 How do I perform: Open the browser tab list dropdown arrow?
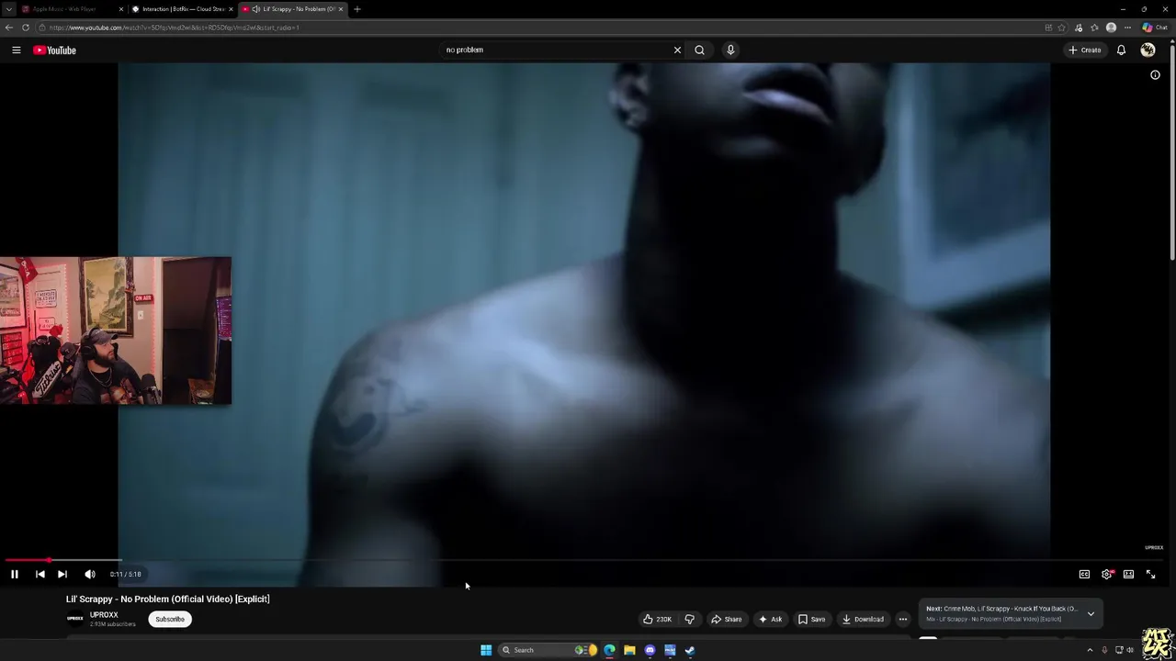point(8,9)
